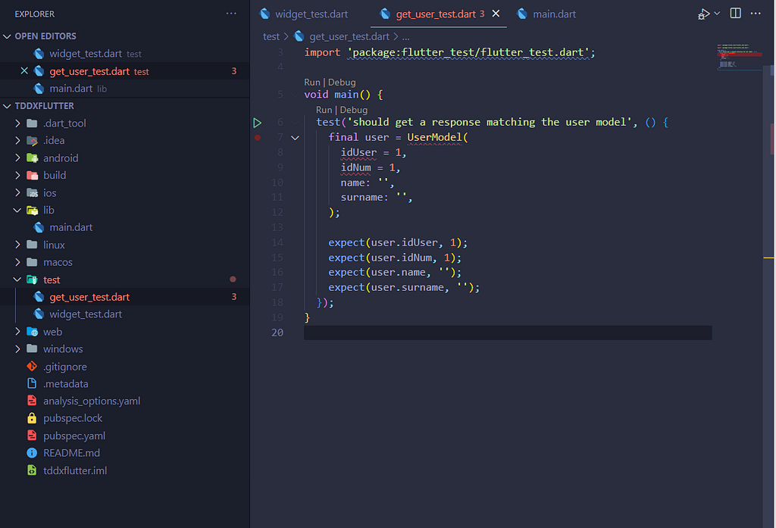The image size is (776, 528).
Task: Click the android folder icon
Action: (32, 158)
